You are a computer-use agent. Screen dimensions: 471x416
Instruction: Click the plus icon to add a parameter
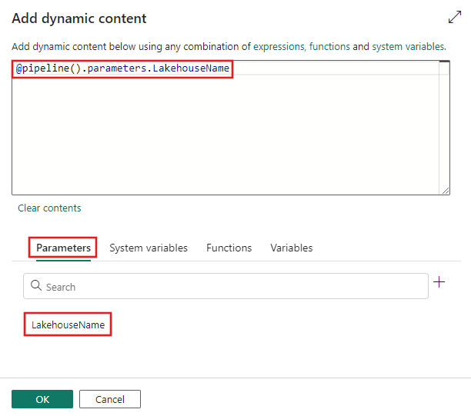coord(439,282)
